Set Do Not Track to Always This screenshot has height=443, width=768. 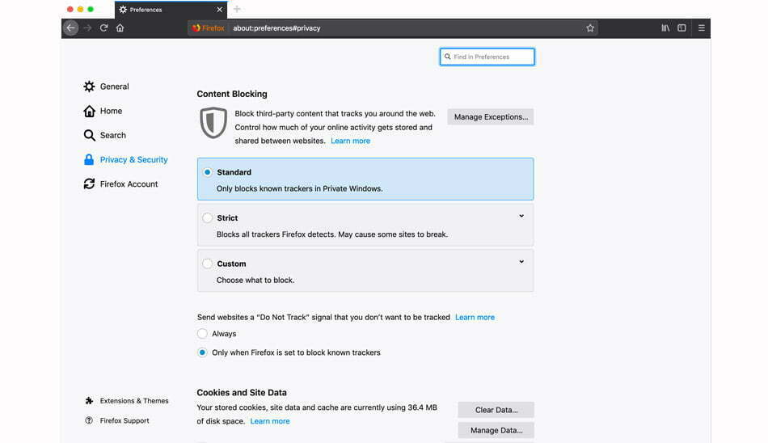tap(202, 334)
